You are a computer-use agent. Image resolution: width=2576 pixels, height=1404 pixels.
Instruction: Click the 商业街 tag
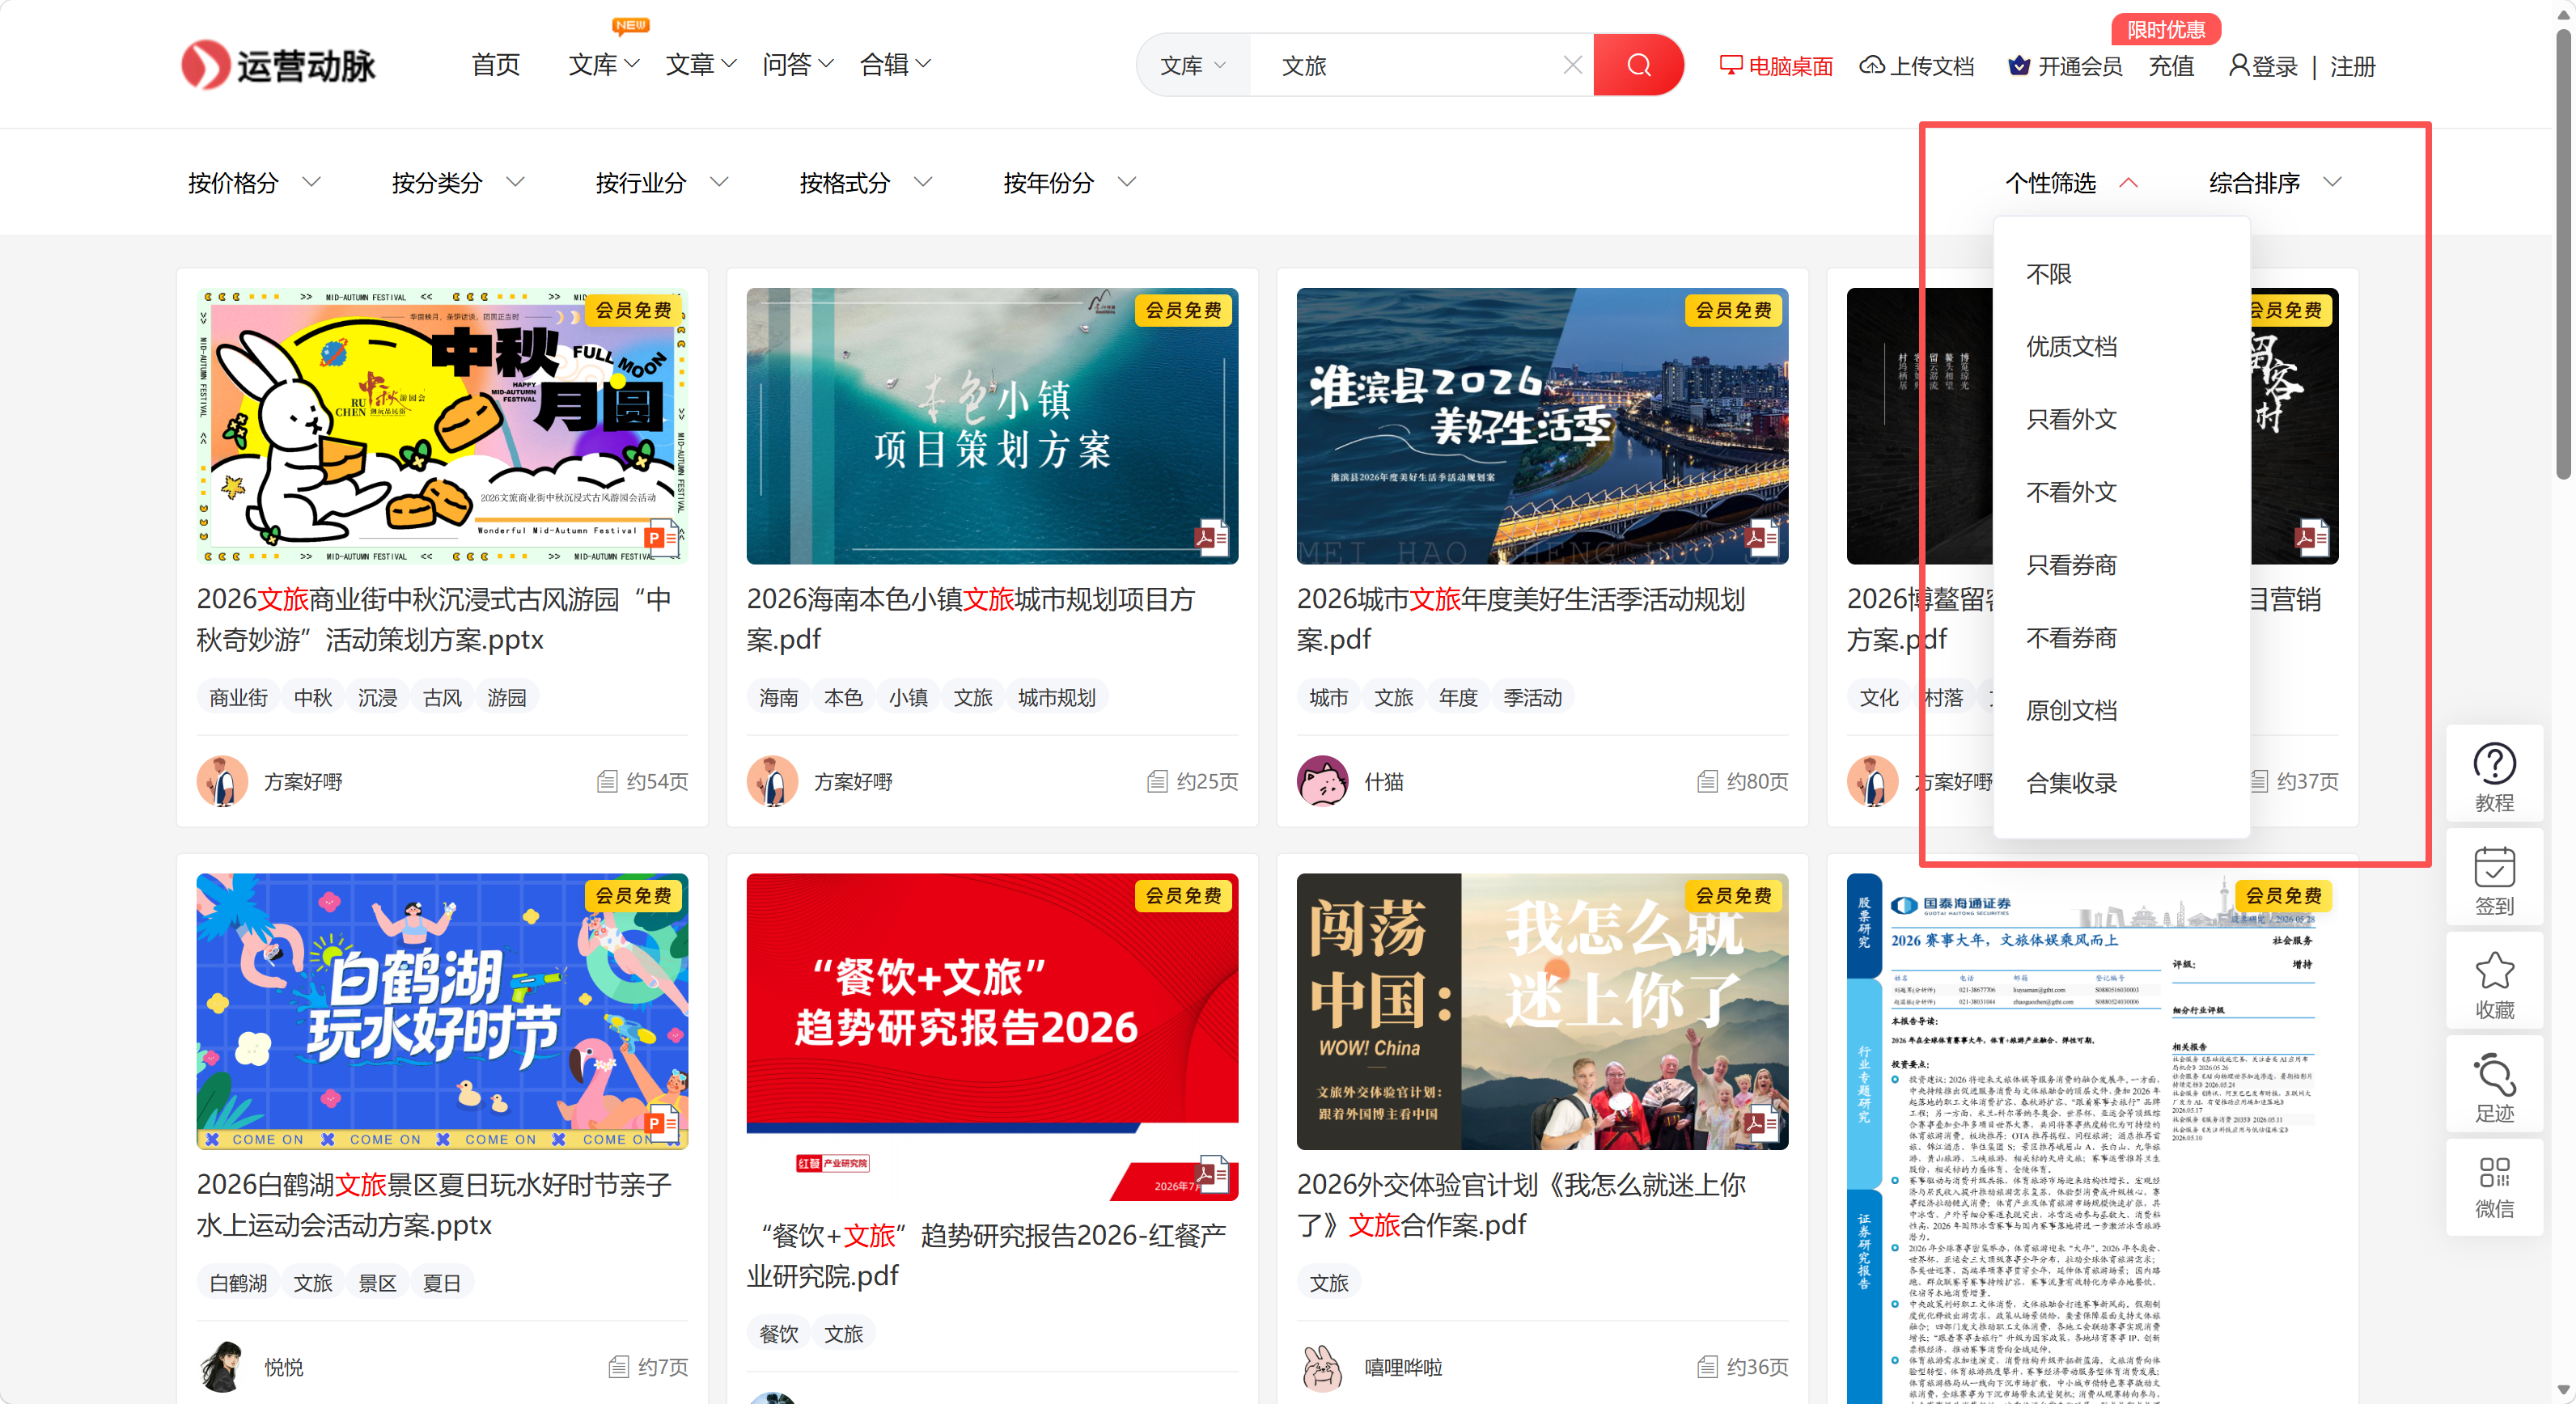pyautogui.click(x=238, y=697)
